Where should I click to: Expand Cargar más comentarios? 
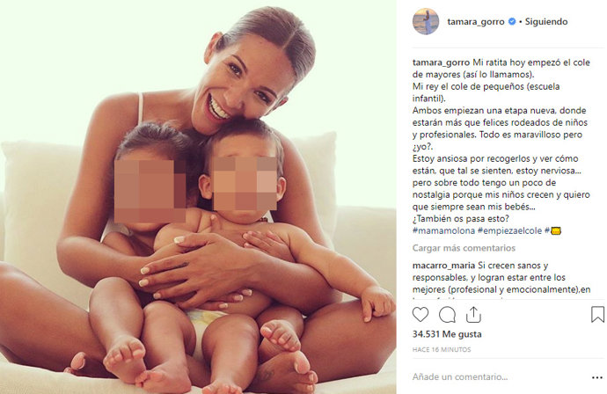click(x=464, y=248)
